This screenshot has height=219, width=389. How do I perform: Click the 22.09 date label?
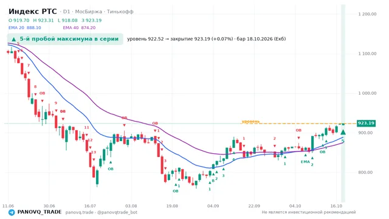(x=254, y=206)
